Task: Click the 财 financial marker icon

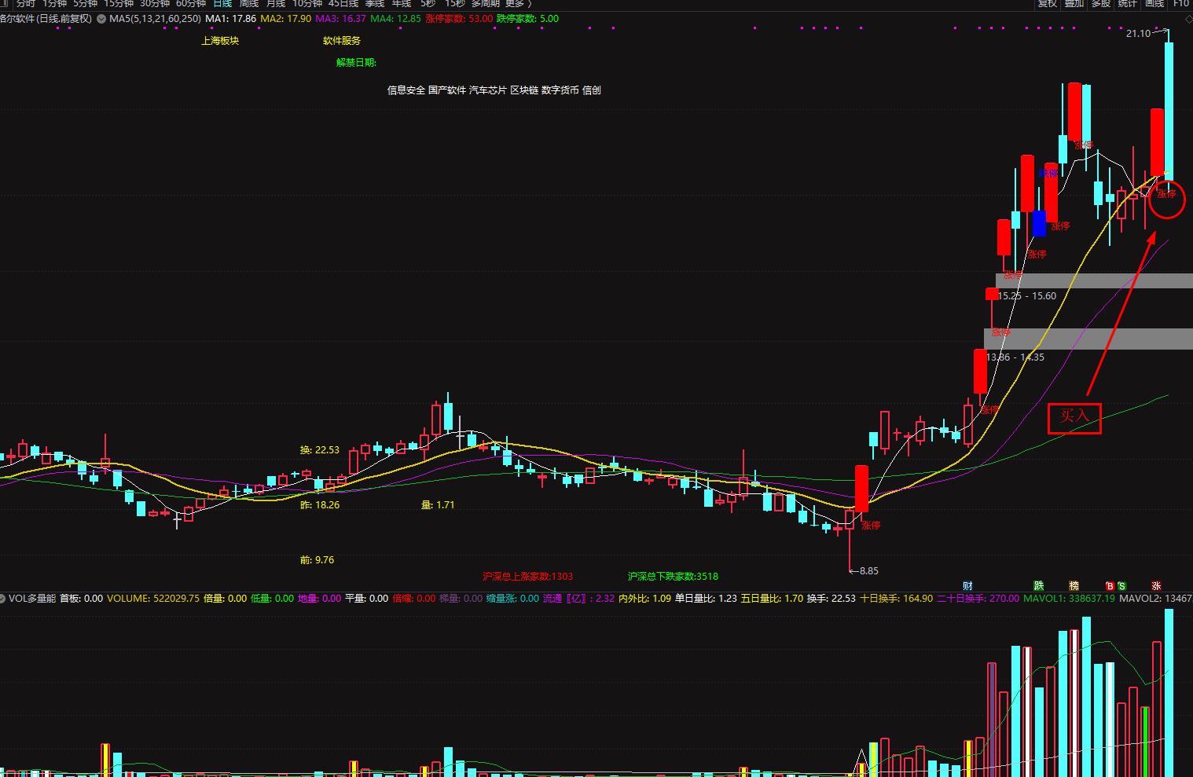Action: pyautogui.click(x=967, y=586)
